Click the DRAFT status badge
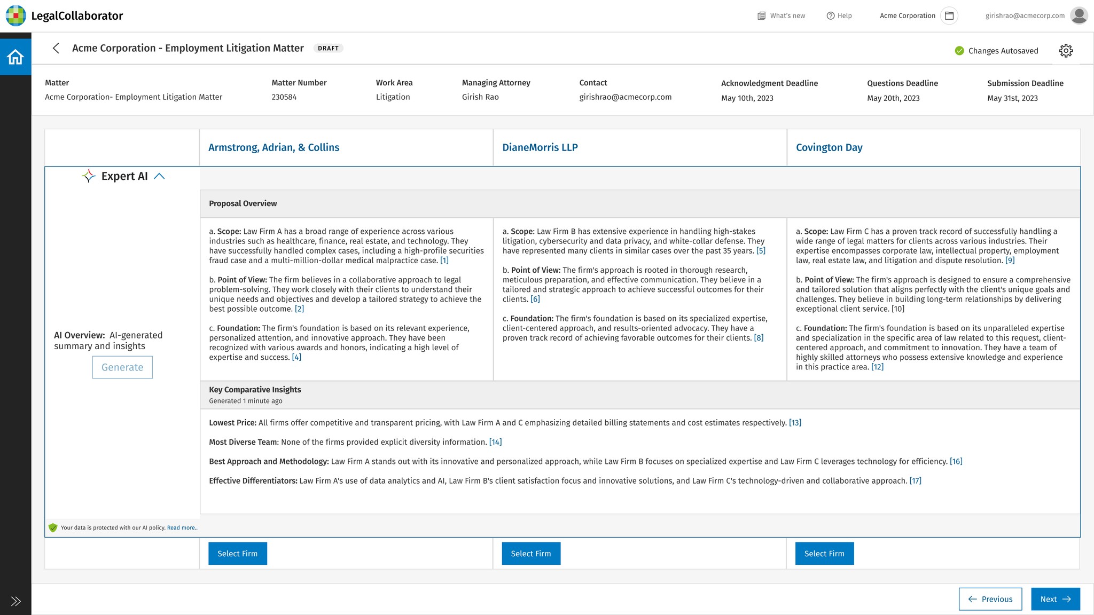1094x615 pixels. (x=328, y=48)
